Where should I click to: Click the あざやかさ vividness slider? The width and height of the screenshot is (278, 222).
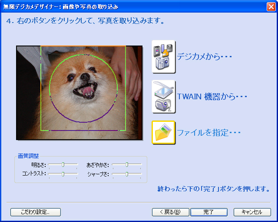[x=127, y=164]
